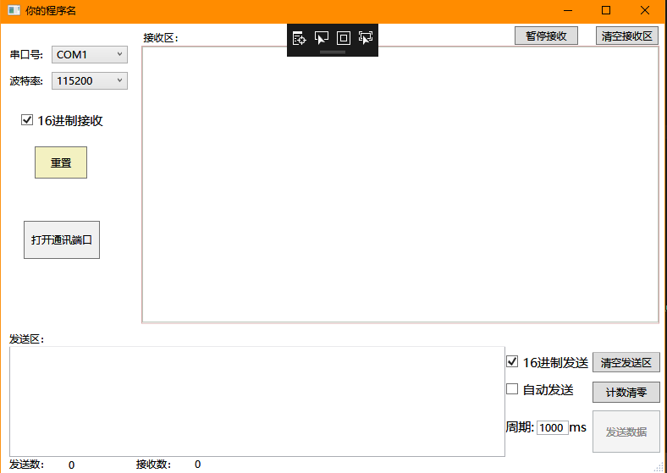The image size is (667, 473).
Task: Open the 波特率 115200 dropdown
Action: tap(90, 81)
